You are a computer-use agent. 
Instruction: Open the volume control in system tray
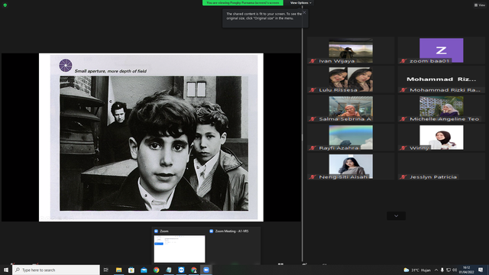click(455, 270)
